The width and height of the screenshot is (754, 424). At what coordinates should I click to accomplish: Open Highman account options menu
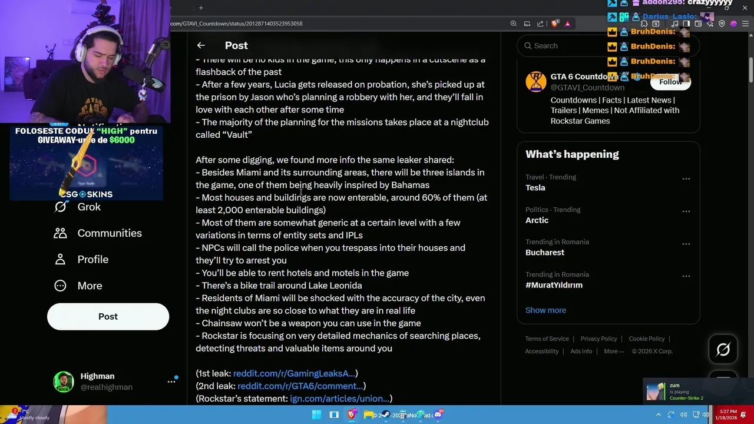171,382
